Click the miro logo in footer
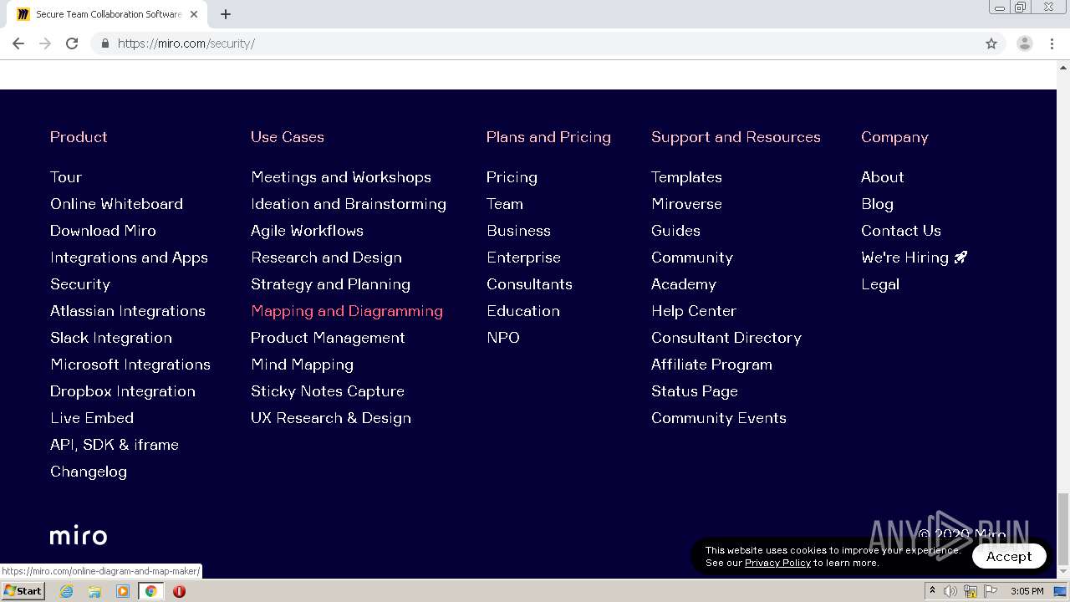This screenshot has height=602, width=1070. click(x=79, y=535)
